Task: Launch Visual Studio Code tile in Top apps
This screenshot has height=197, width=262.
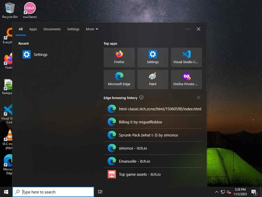Action: click(x=186, y=57)
